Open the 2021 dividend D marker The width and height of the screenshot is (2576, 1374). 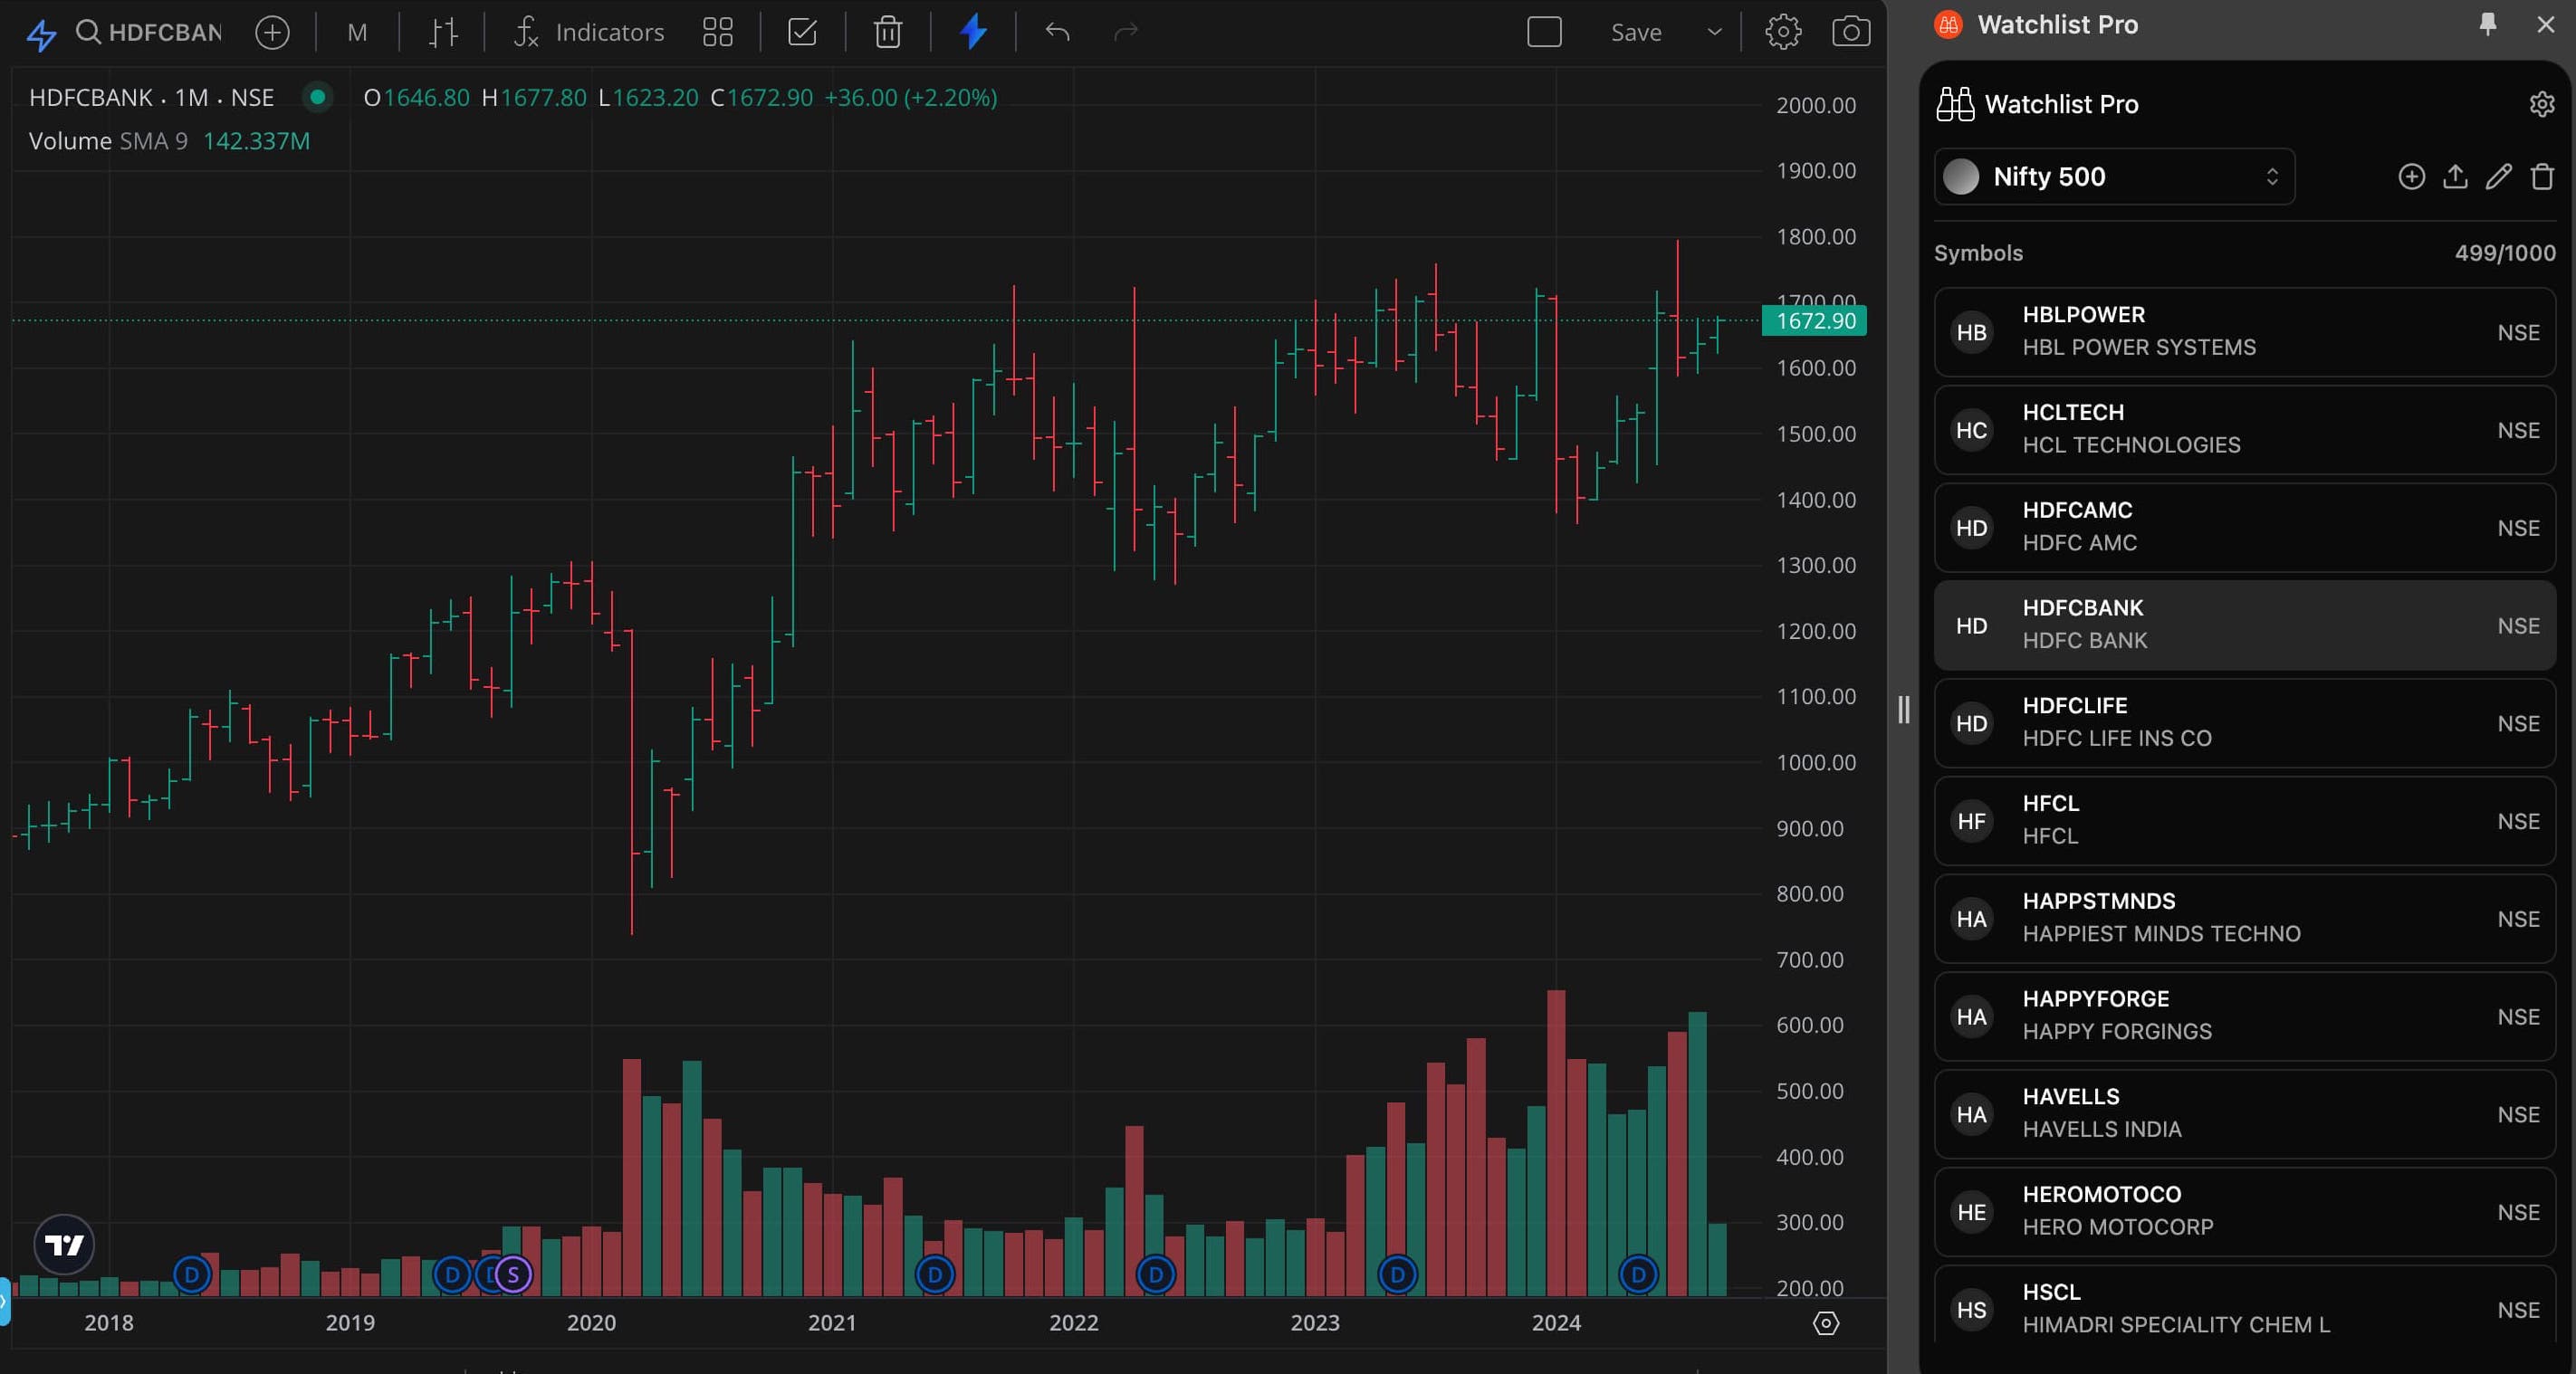935,1274
